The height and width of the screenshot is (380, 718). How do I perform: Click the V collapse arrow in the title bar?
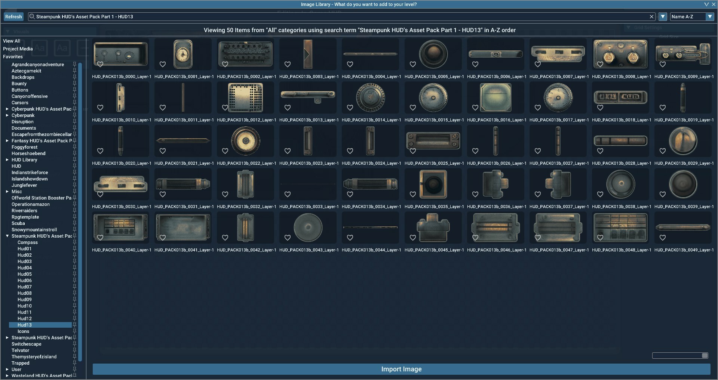706,4
